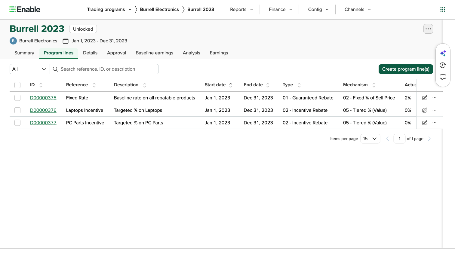Switch to the Analysis tab
Viewport: 455px width, 278px height.
click(191, 53)
